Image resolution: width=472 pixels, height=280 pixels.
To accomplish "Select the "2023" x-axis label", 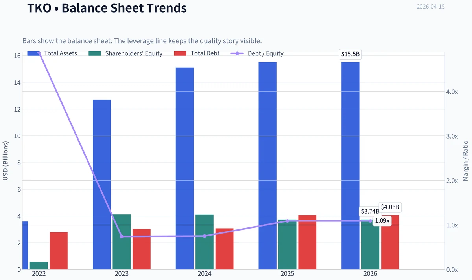I will click(122, 274).
